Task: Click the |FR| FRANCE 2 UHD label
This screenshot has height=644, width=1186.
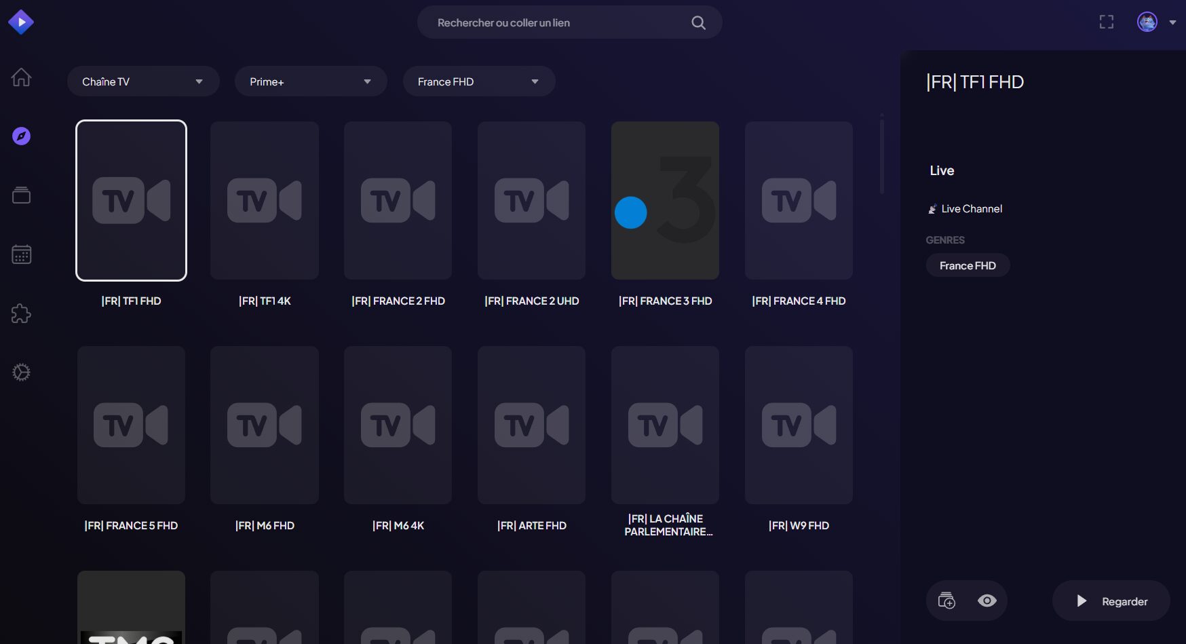Action: tap(532, 301)
